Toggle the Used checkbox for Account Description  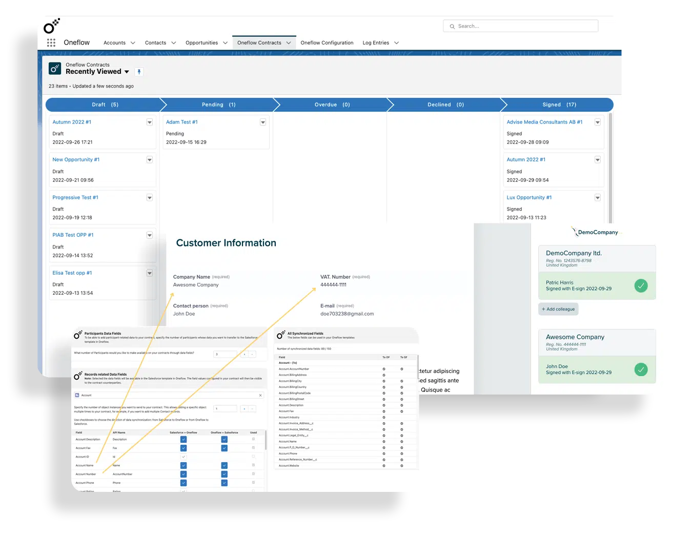tap(253, 440)
